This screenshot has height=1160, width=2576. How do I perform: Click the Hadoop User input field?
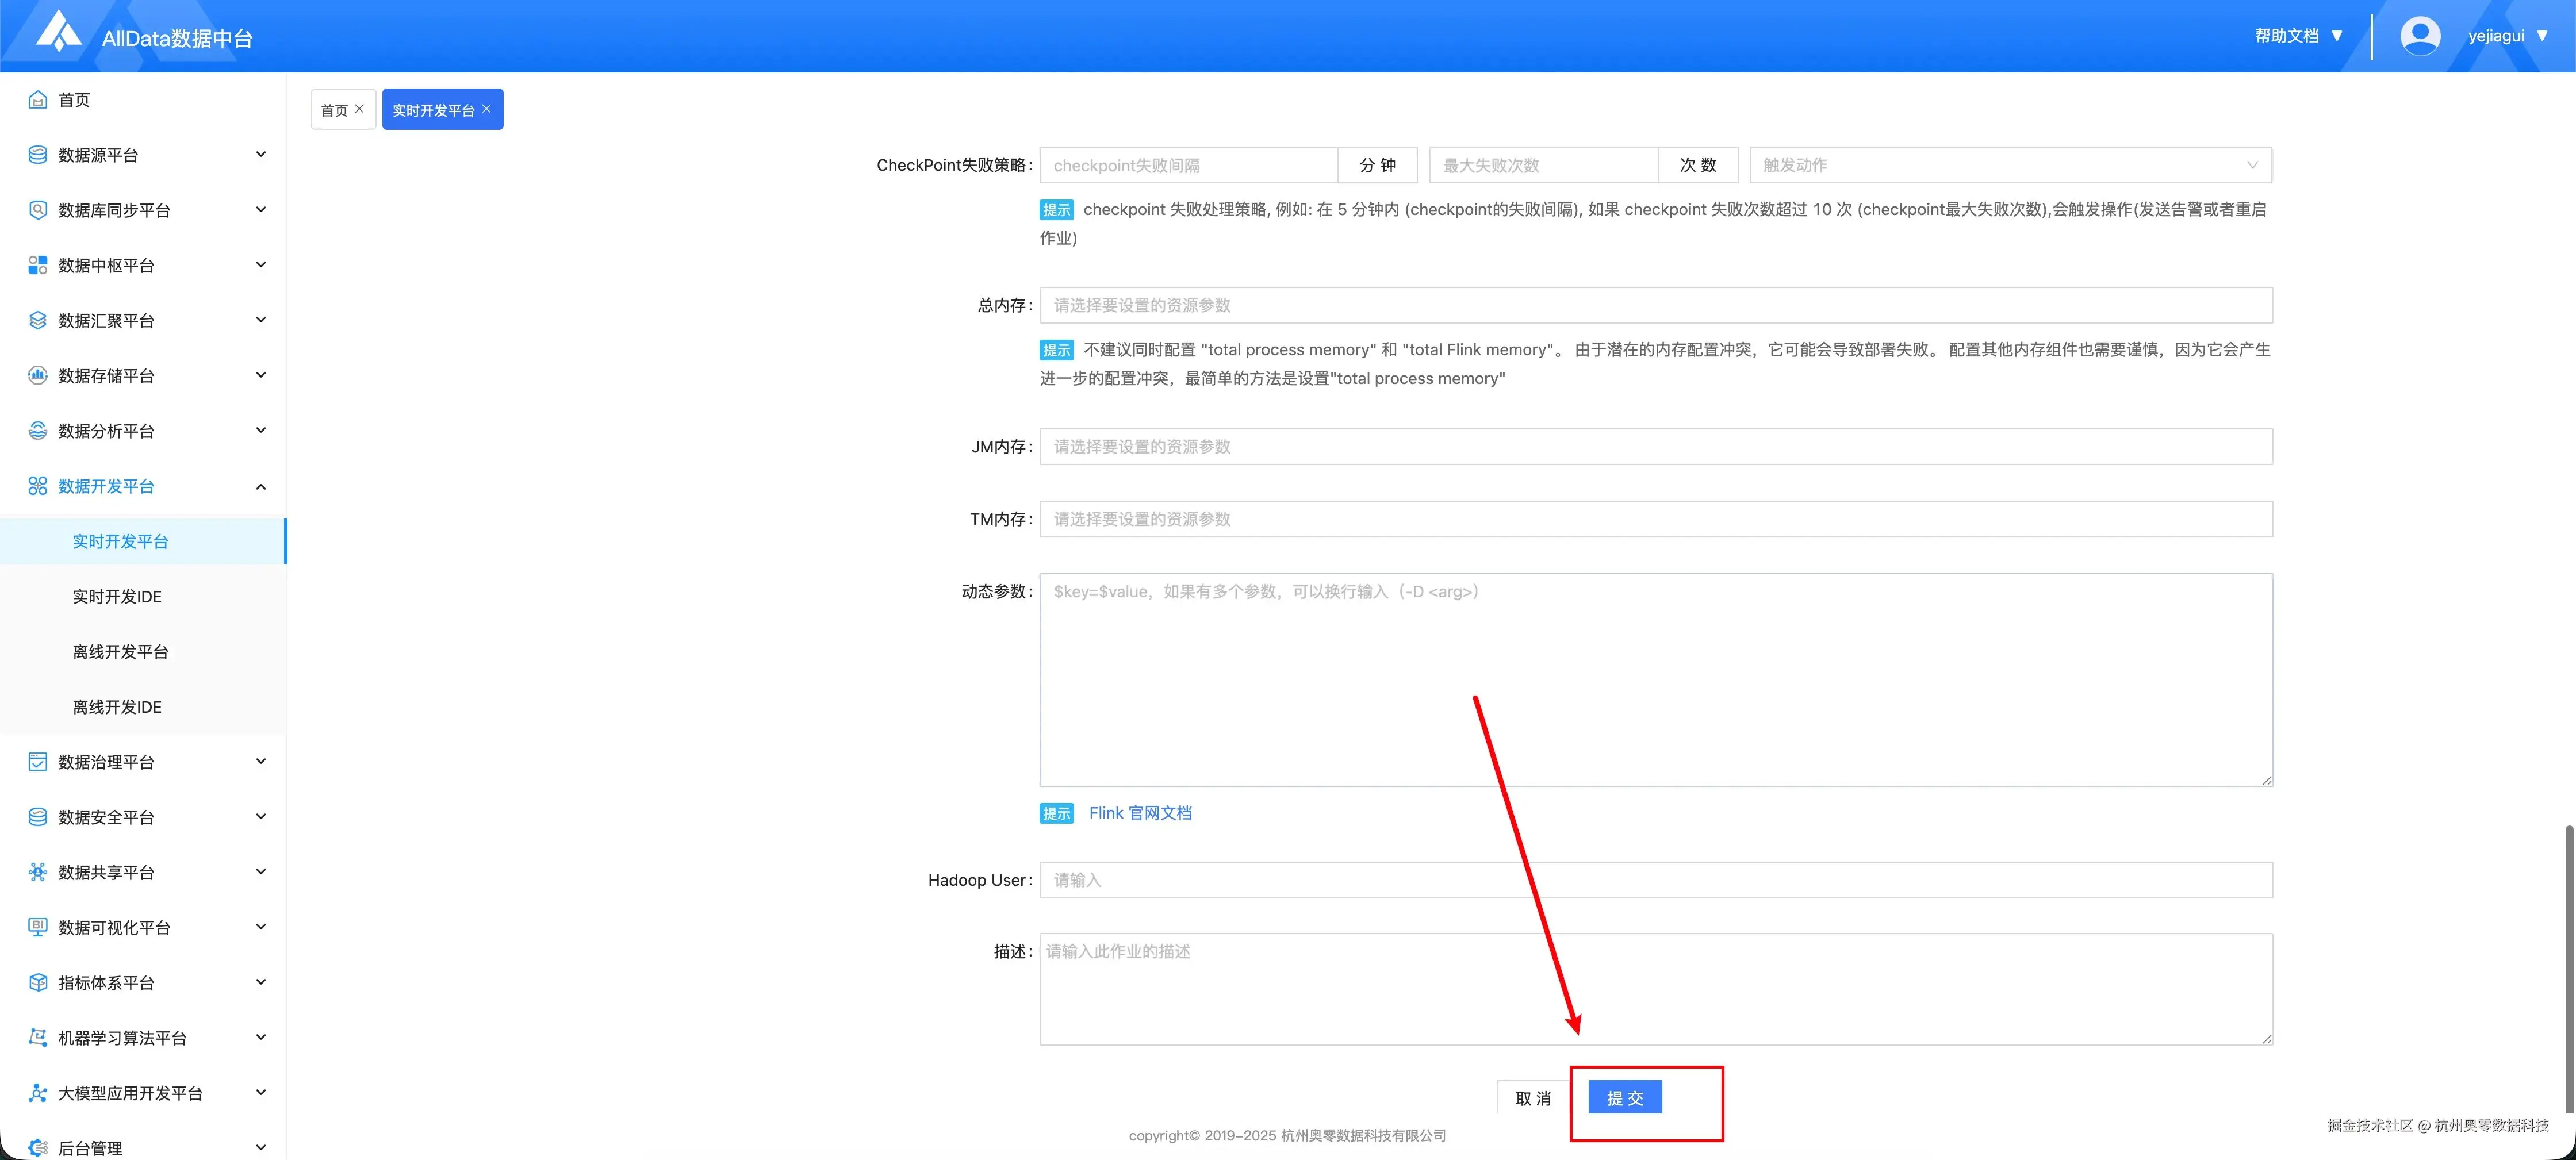pyautogui.click(x=1655, y=880)
